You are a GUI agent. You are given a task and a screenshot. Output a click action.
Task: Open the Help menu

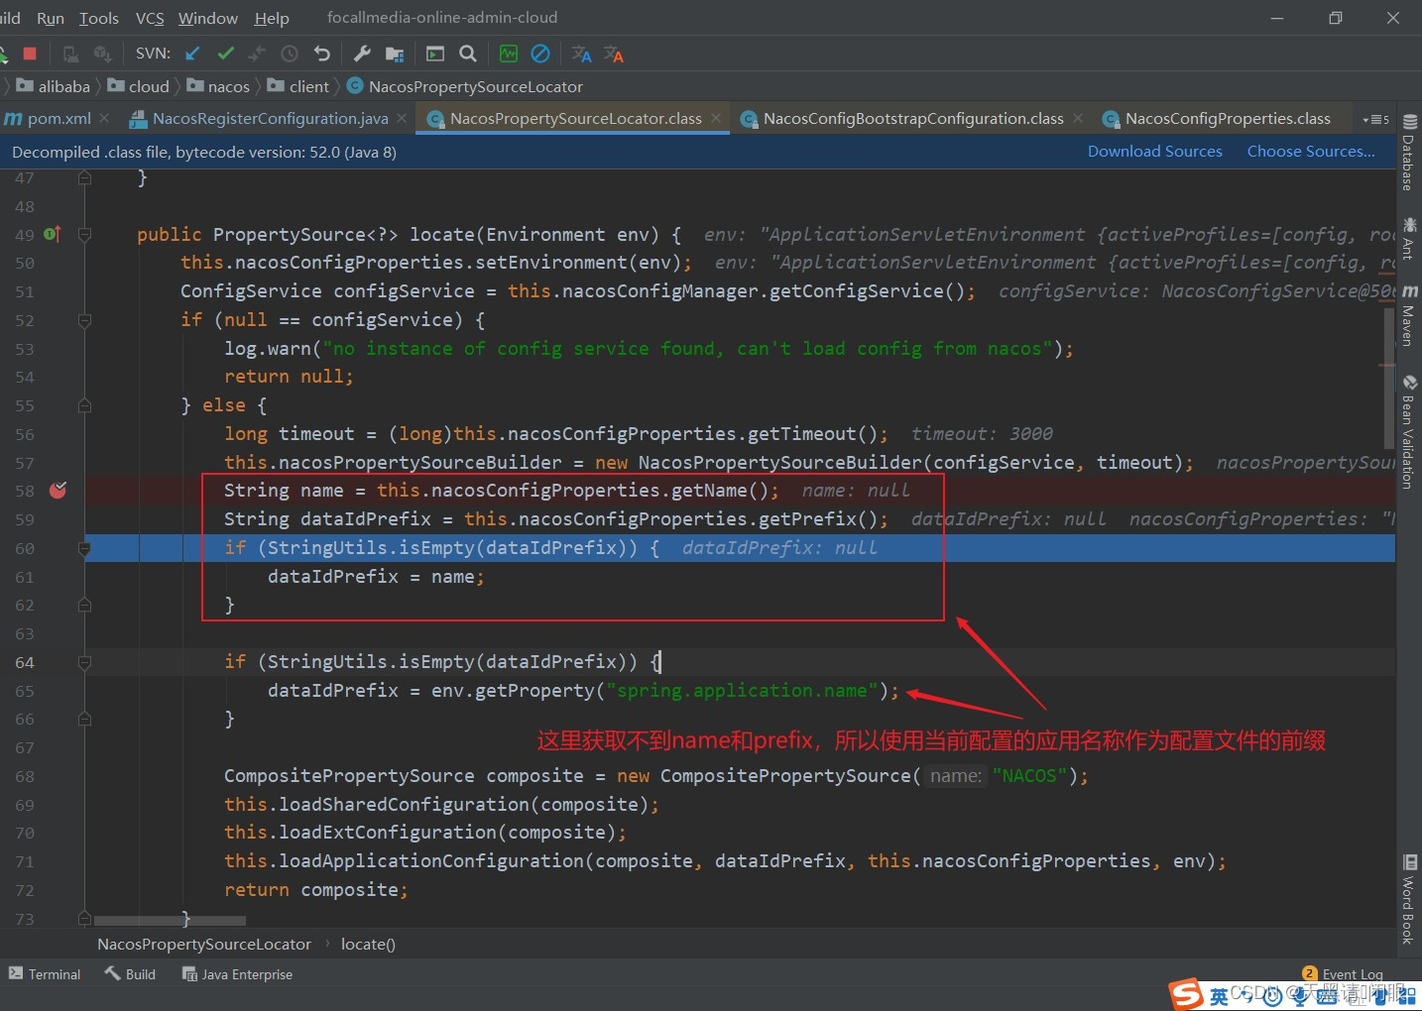click(272, 18)
